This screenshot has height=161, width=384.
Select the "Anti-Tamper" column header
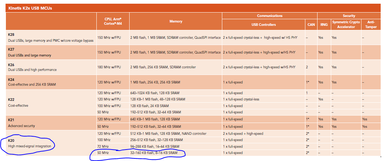371,24
